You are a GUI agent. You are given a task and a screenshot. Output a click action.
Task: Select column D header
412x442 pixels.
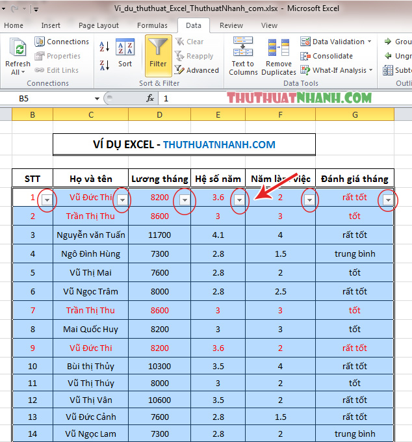159,115
